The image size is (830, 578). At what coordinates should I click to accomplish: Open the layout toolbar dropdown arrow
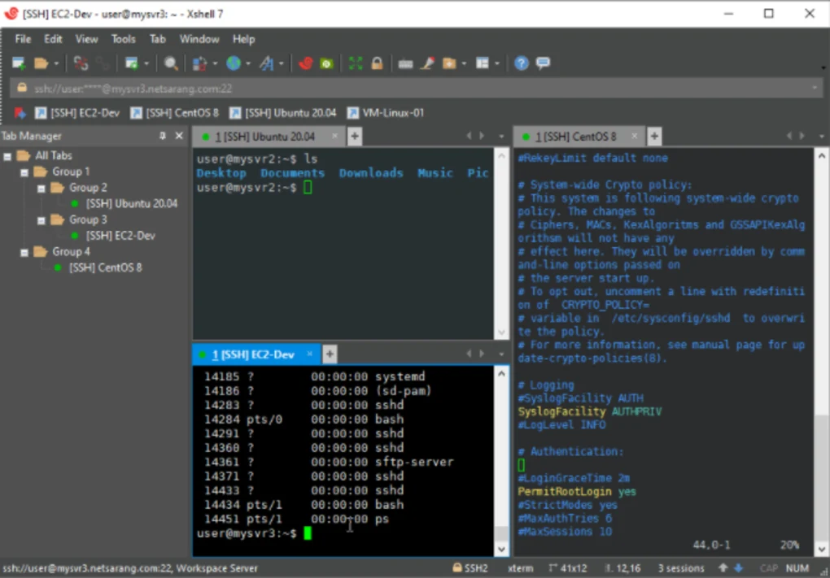pos(497,63)
